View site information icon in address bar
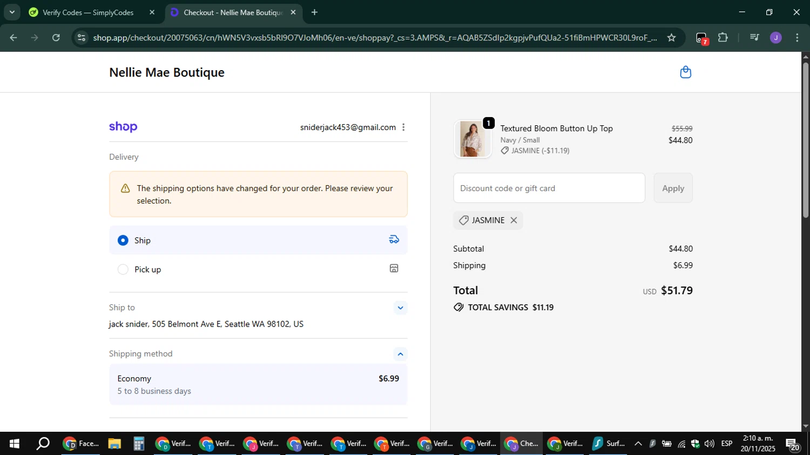The width and height of the screenshot is (810, 455). pyautogui.click(x=82, y=38)
